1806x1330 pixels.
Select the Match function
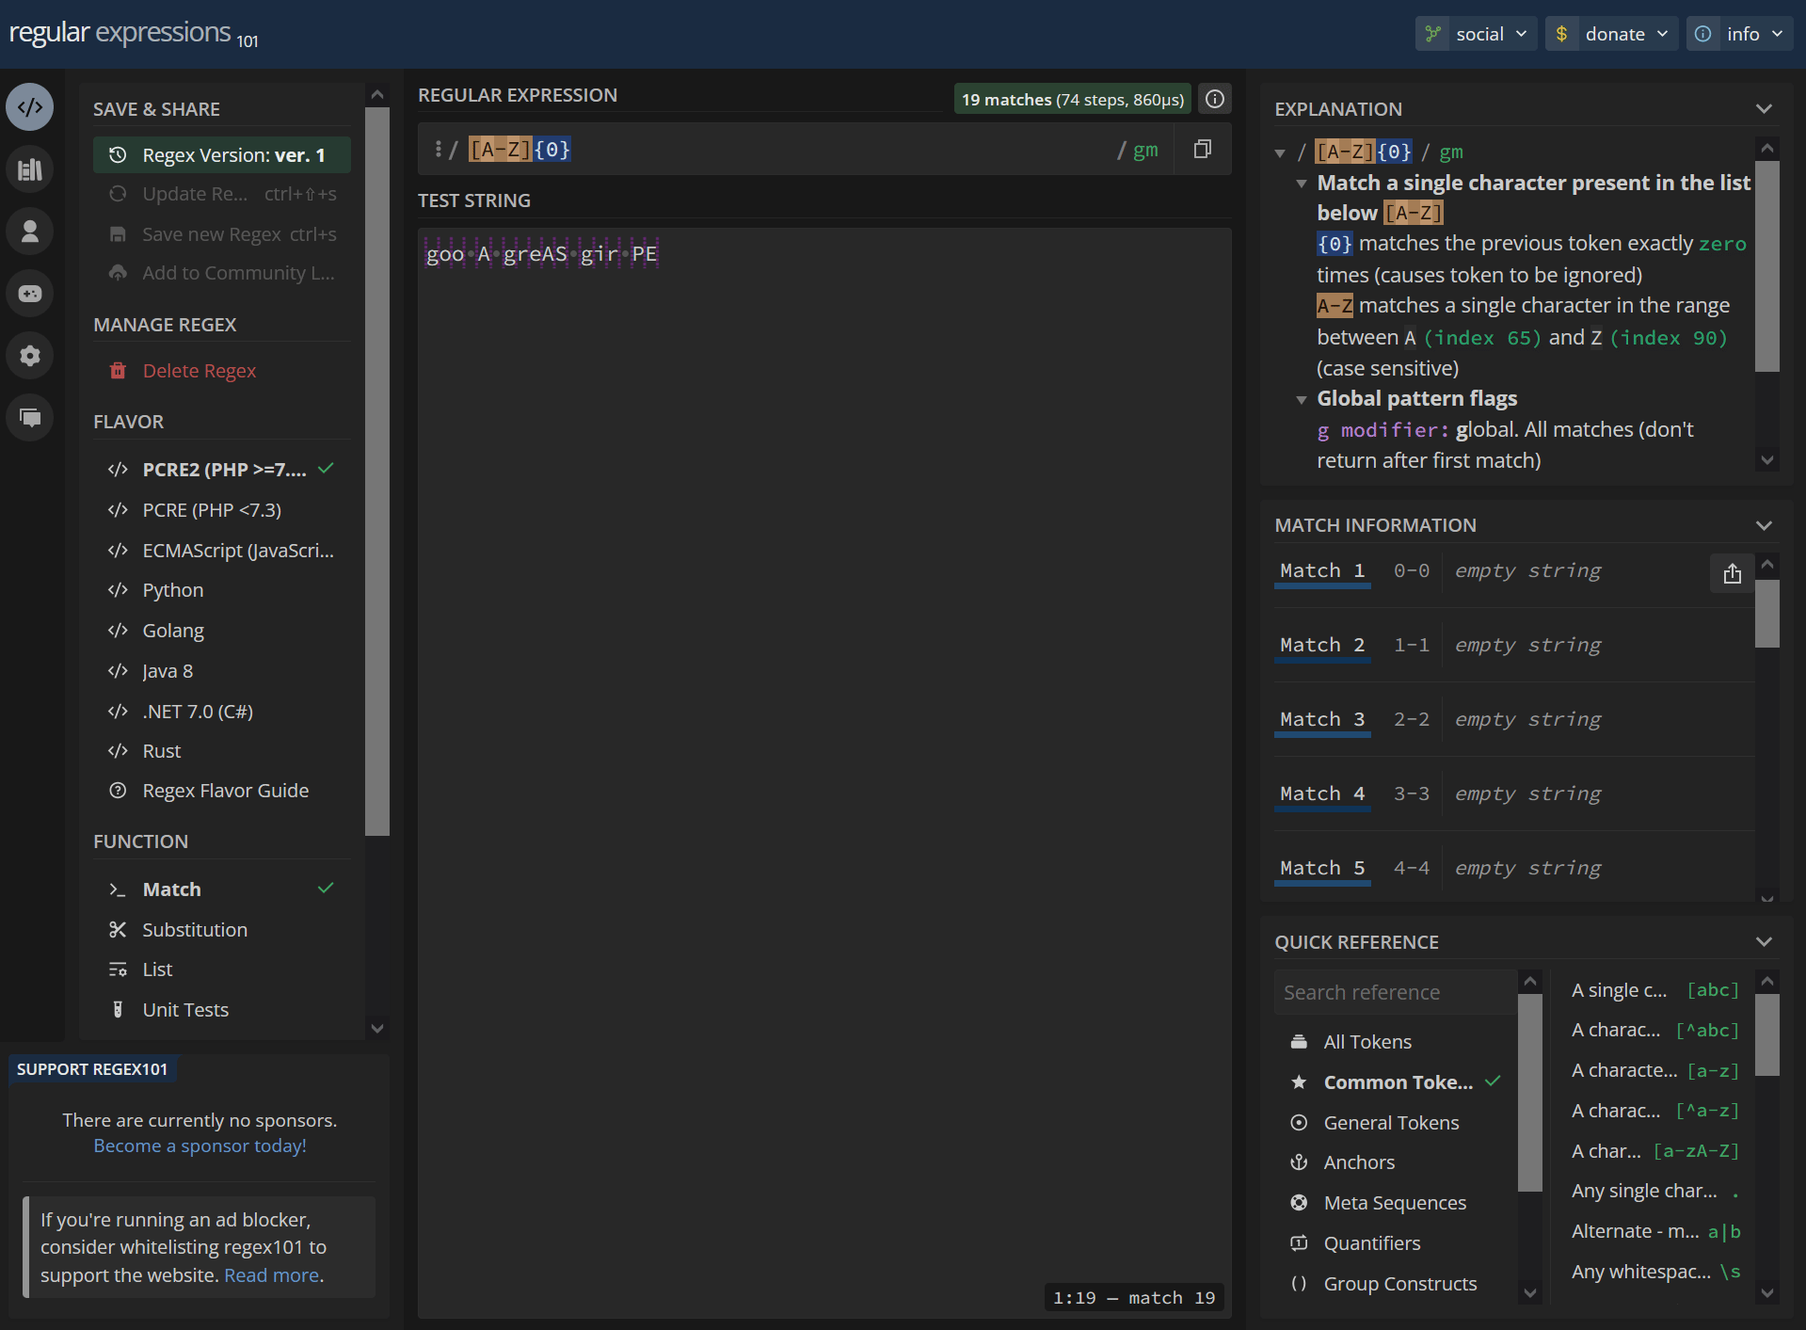click(221, 889)
